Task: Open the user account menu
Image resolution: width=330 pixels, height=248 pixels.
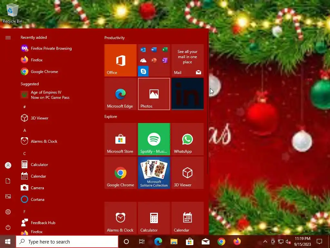Action: click(x=8, y=165)
